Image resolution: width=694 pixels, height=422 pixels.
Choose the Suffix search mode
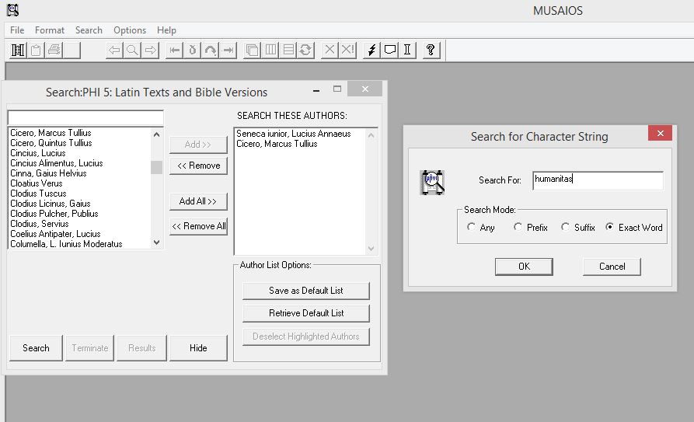tap(566, 228)
